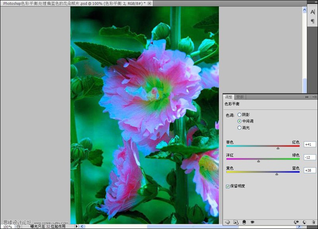This screenshot has width=318, height=229.
Task: Collapse the panel with the double-arrow chevron
Action: 307,97
